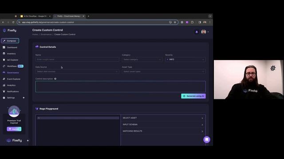Click into the Control description textarea

coord(120,87)
